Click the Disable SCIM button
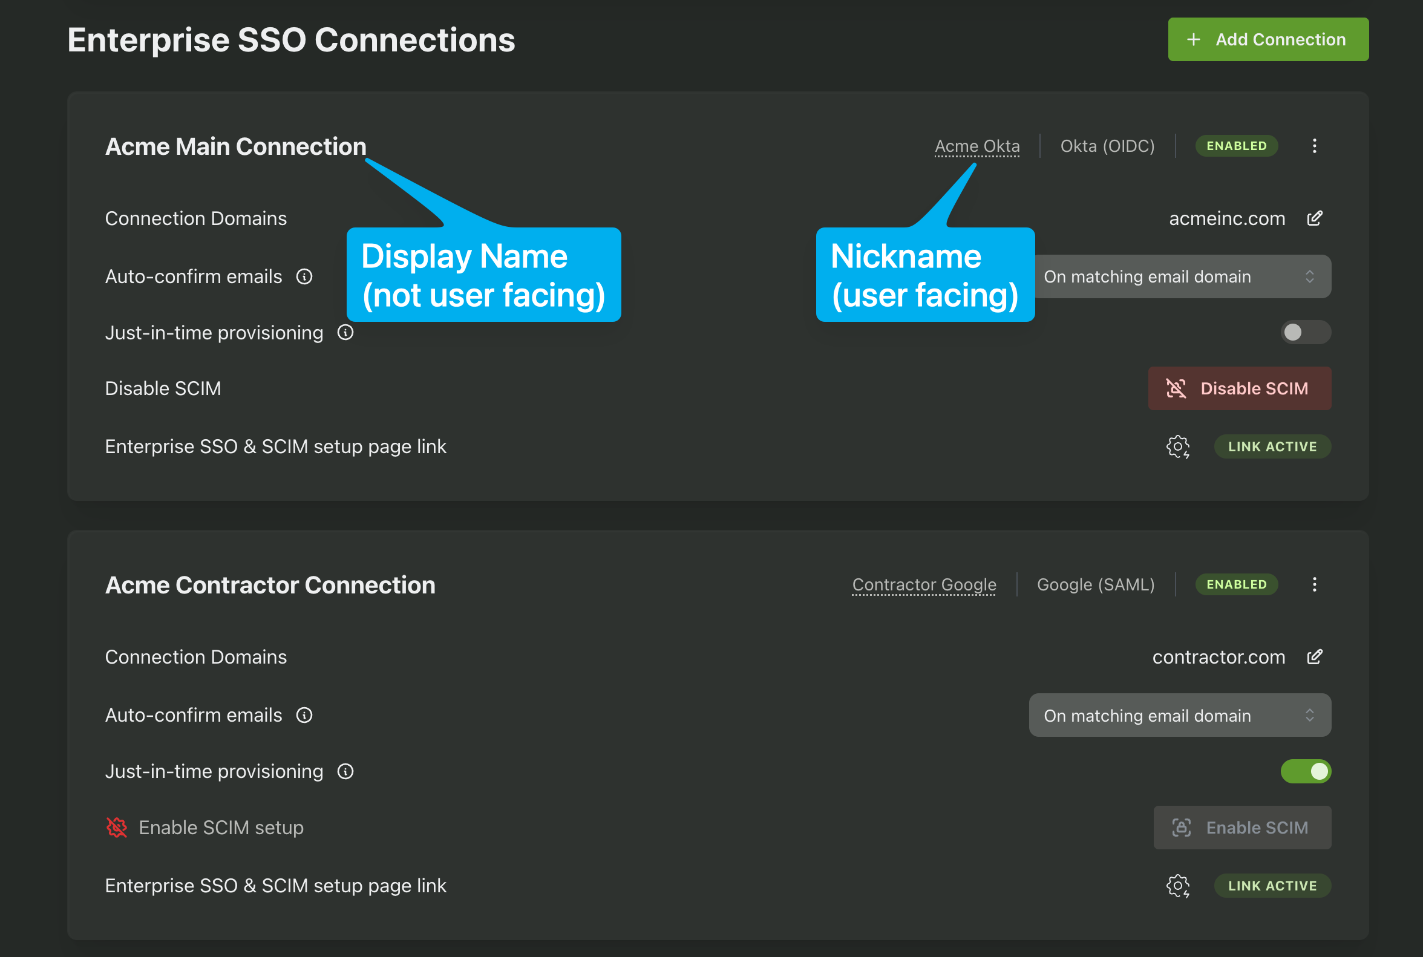The height and width of the screenshot is (957, 1423). coord(1238,388)
